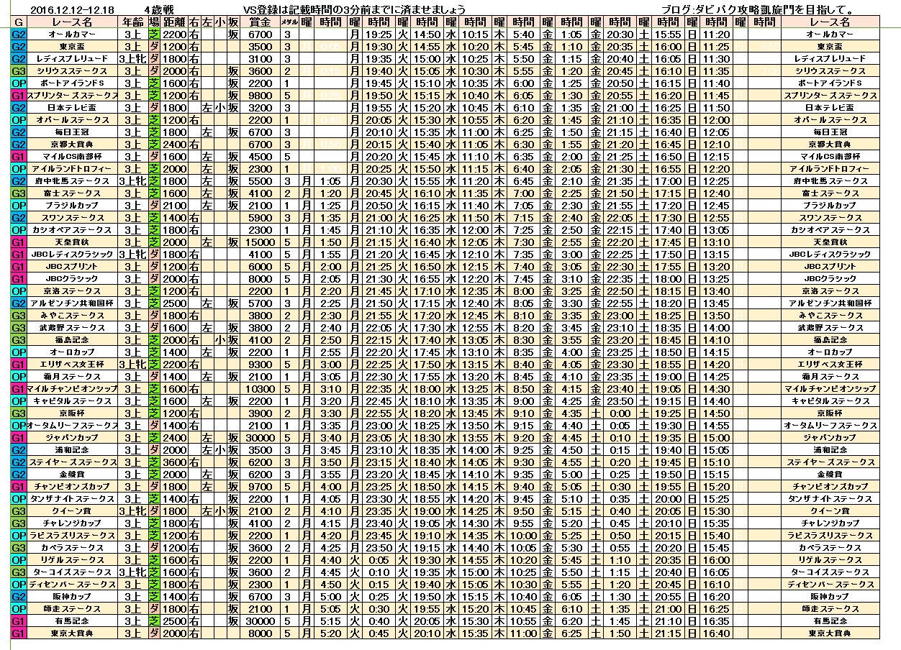This screenshot has height=650, width=901.
Task: Click the 3上牝 age cell for クイーン賞
Action: pyautogui.click(x=132, y=511)
